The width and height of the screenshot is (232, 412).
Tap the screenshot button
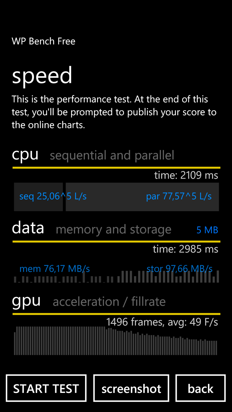[x=131, y=388]
